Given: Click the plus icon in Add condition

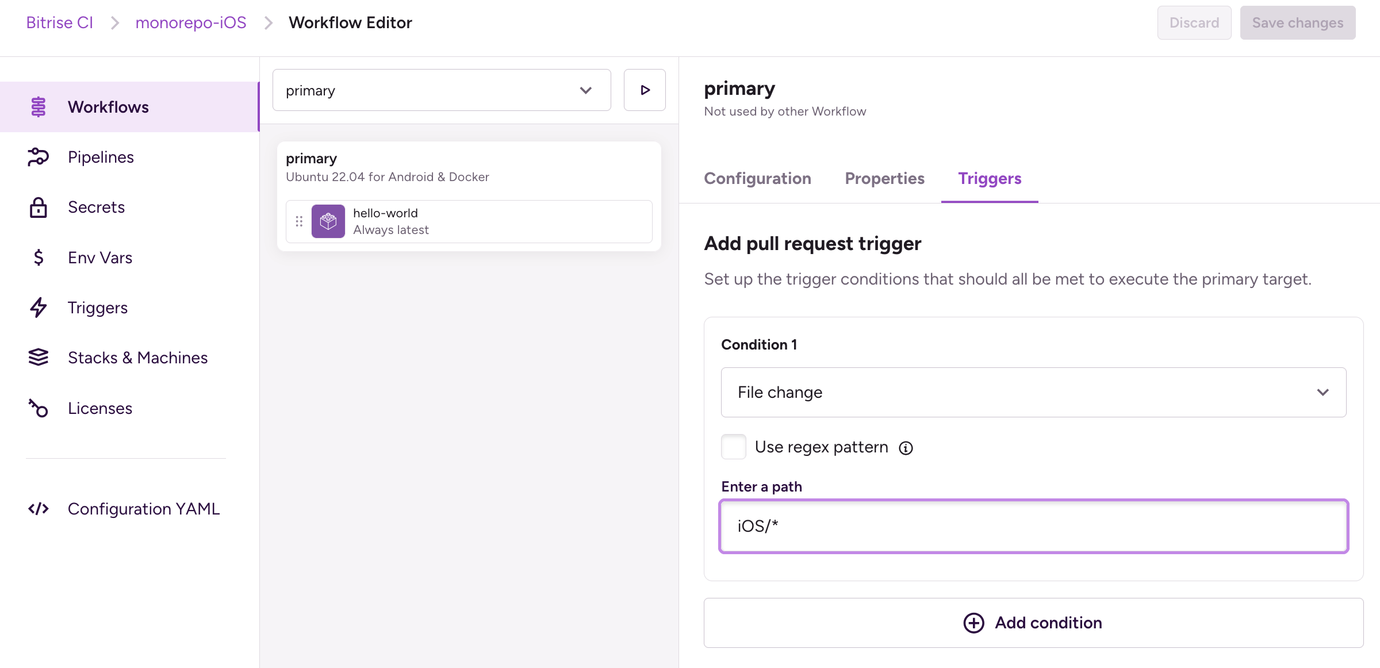Looking at the screenshot, I should tap(973, 623).
